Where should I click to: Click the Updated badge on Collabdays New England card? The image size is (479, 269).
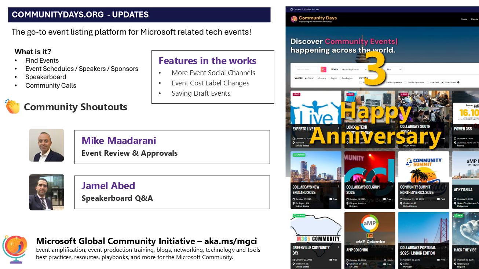(x=300, y=155)
